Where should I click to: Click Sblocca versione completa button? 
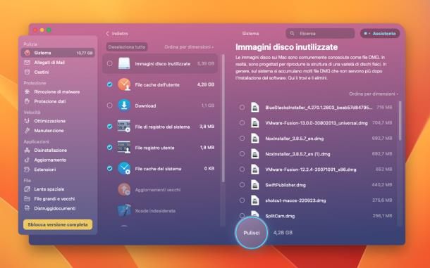tap(58, 224)
